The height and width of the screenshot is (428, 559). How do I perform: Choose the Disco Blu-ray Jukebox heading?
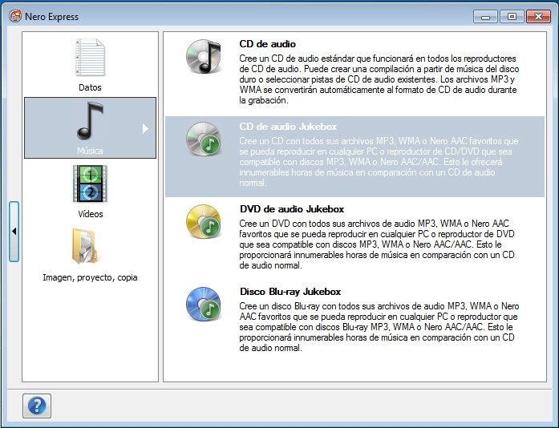click(290, 292)
